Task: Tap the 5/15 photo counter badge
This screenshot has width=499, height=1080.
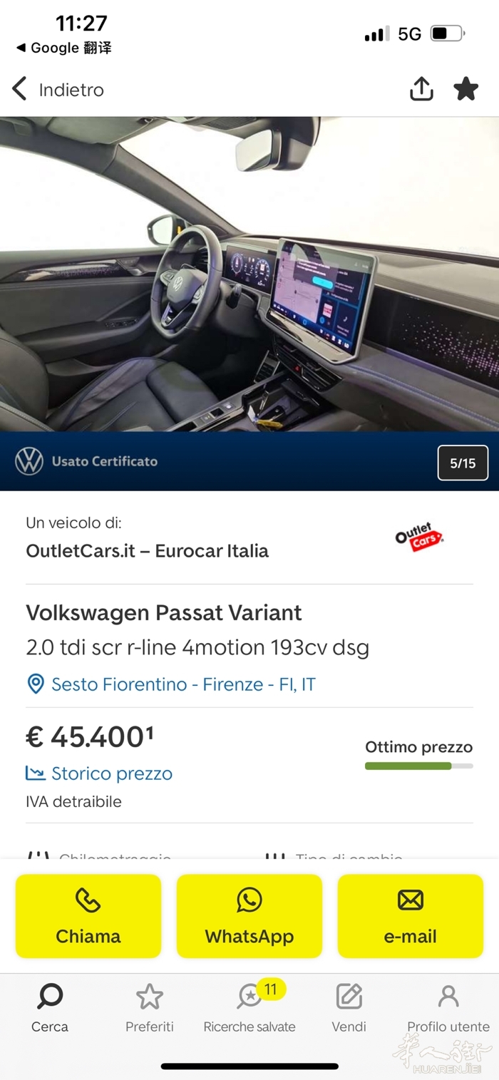Action: pos(463,463)
